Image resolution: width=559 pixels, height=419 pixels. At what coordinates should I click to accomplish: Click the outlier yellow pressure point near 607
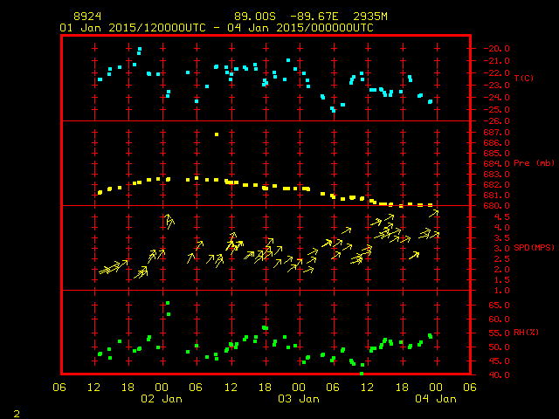click(217, 134)
